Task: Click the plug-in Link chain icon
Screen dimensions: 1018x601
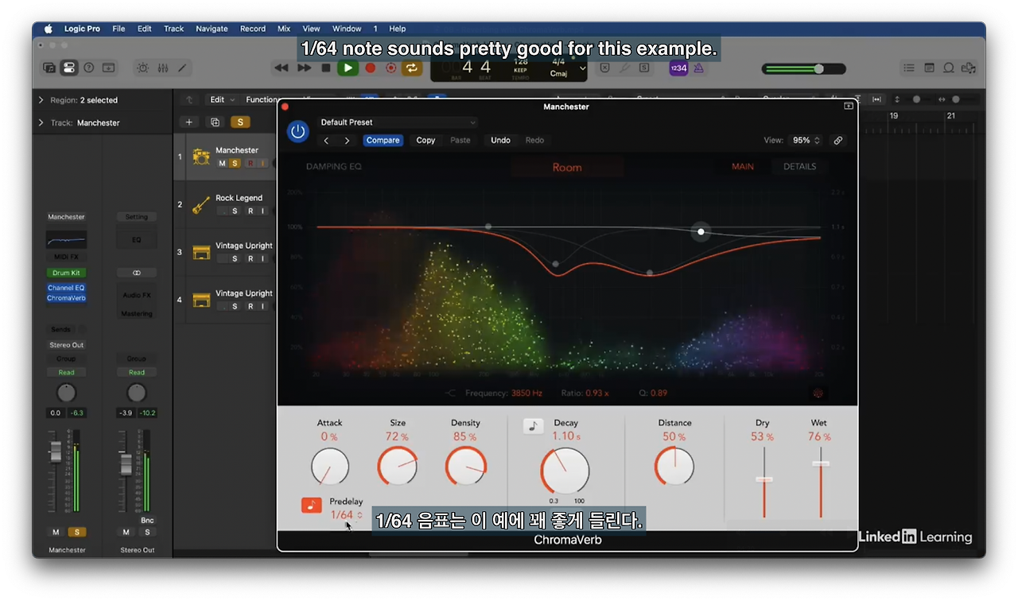Action: pyautogui.click(x=837, y=140)
